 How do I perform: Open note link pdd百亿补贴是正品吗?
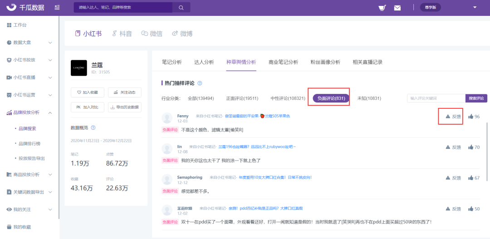tap(265, 208)
